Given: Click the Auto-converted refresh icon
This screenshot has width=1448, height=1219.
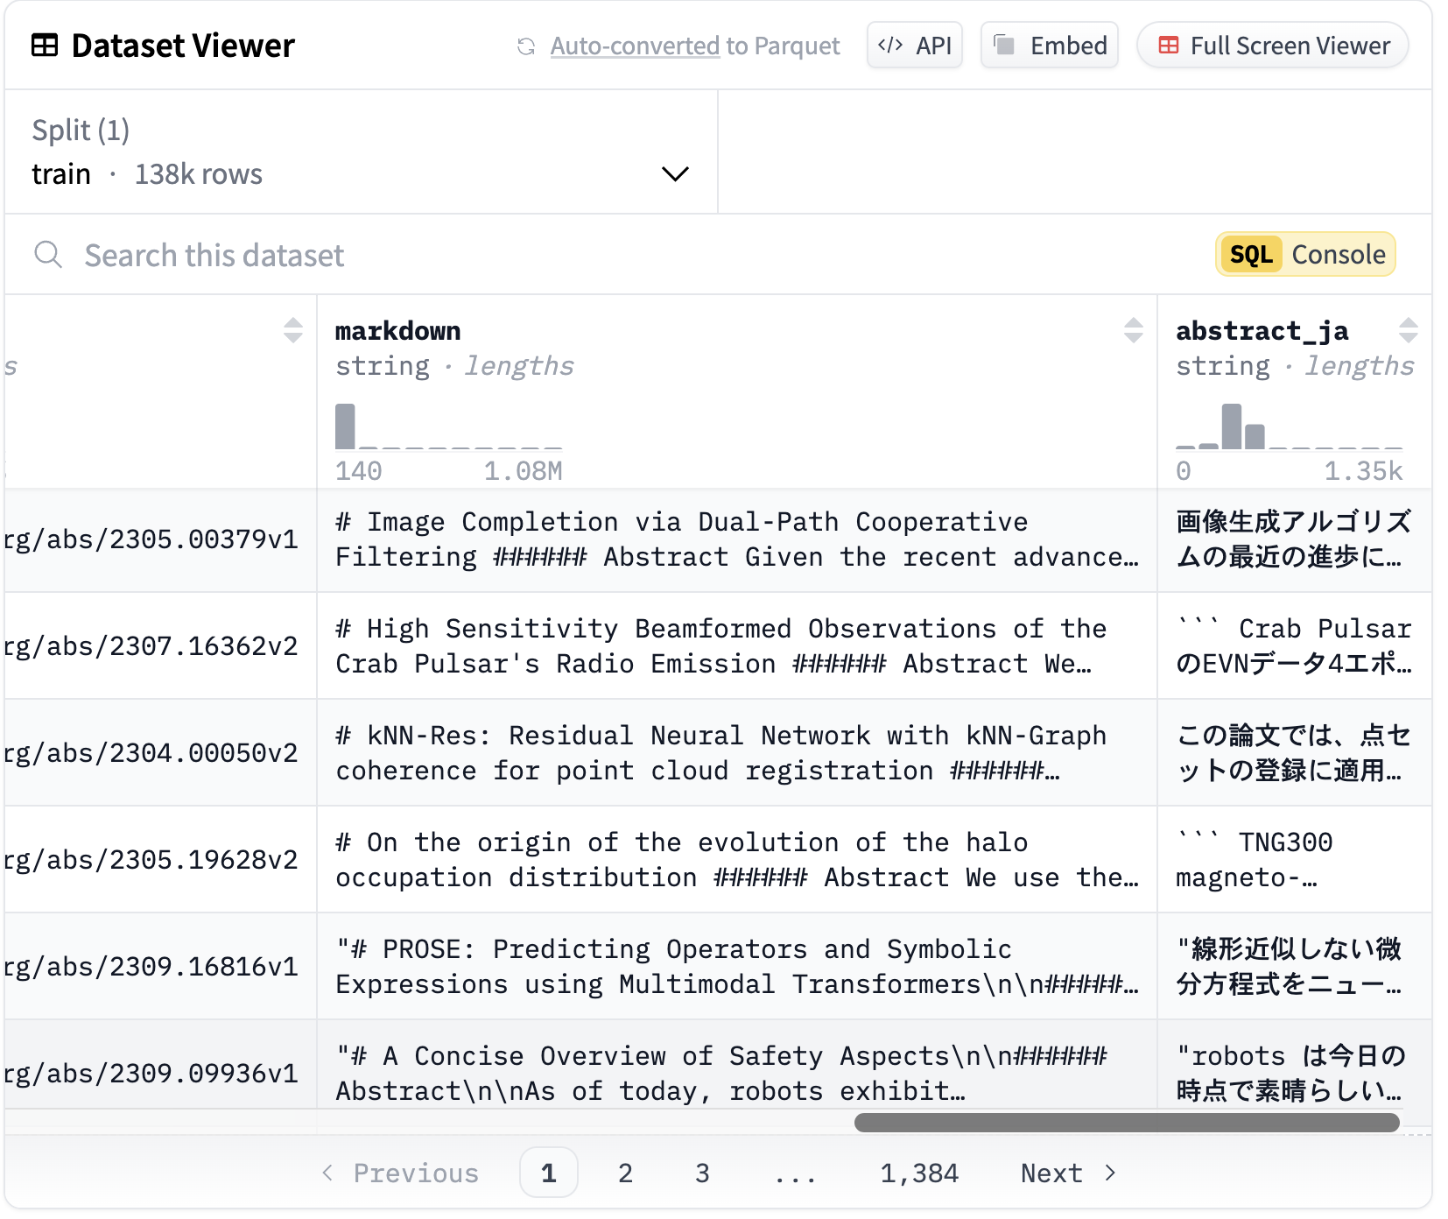Looking at the screenshot, I should (x=526, y=46).
